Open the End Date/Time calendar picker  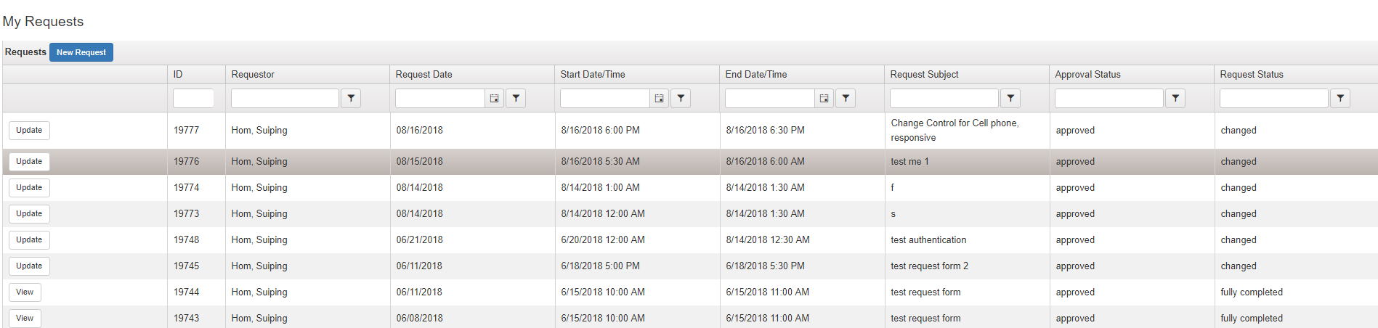coord(824,99)
